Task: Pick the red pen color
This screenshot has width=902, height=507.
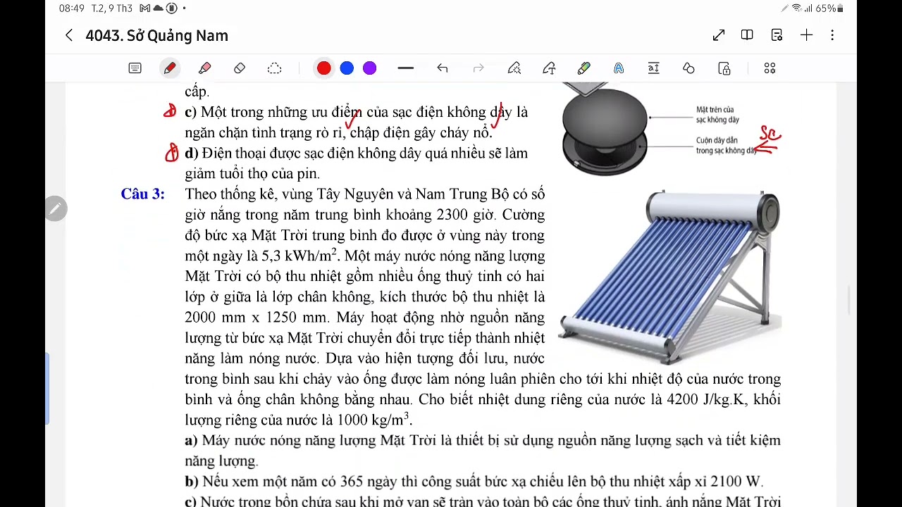Action: coord(323,68)
